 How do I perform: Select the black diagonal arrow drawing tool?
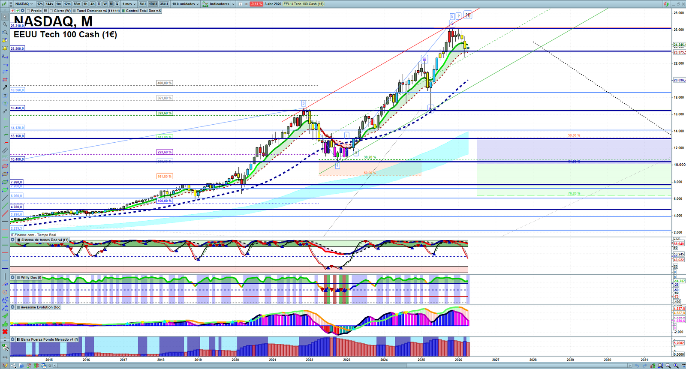5,87
